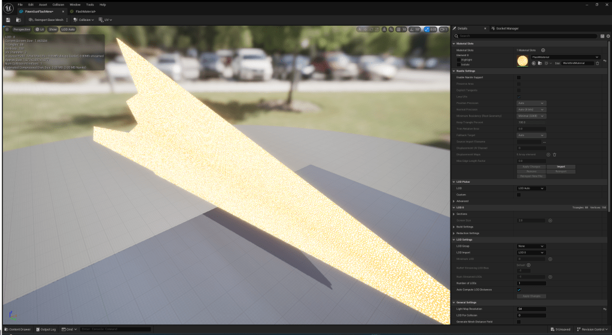
Task: Open the LOD Auto dropdown in LOD Picker
Action: 531,188
